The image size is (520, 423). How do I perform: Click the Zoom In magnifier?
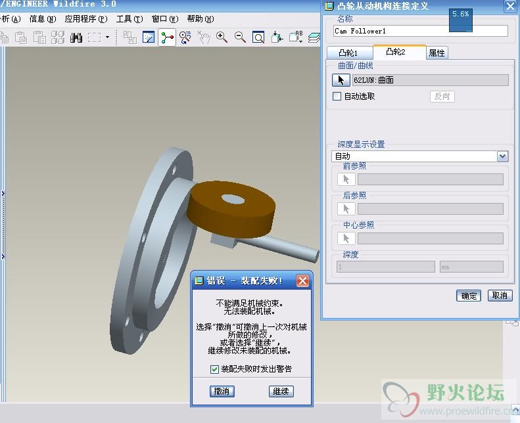pos(222,37)
